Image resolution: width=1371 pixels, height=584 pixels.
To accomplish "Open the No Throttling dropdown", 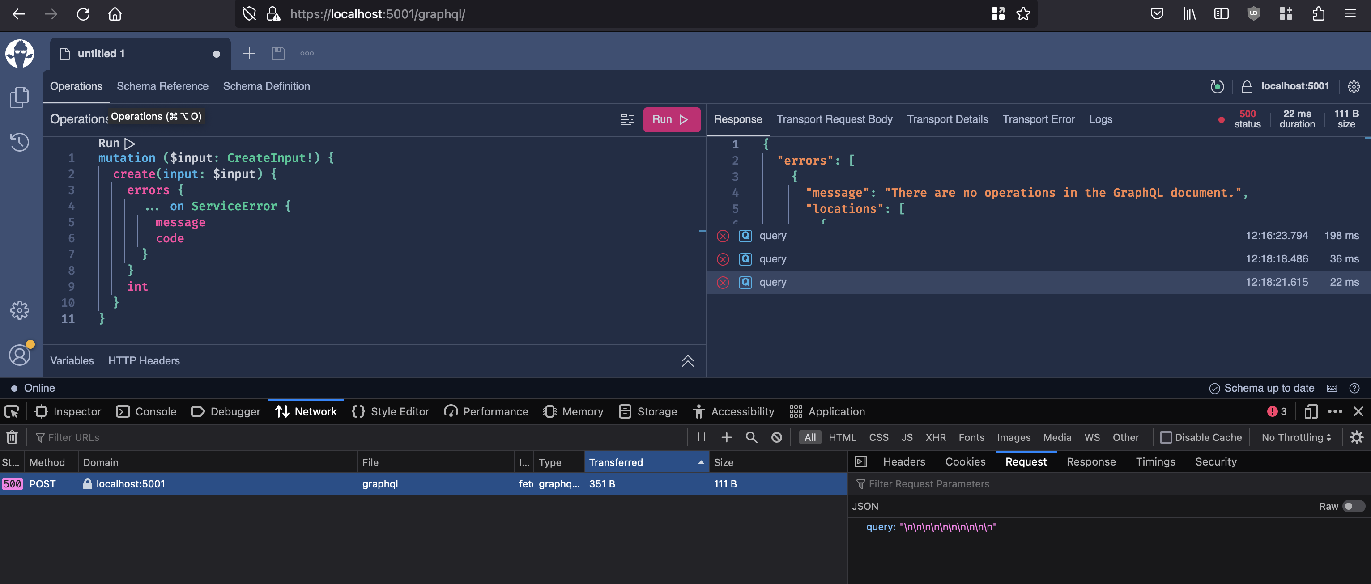I will [x=1295, y=437].
